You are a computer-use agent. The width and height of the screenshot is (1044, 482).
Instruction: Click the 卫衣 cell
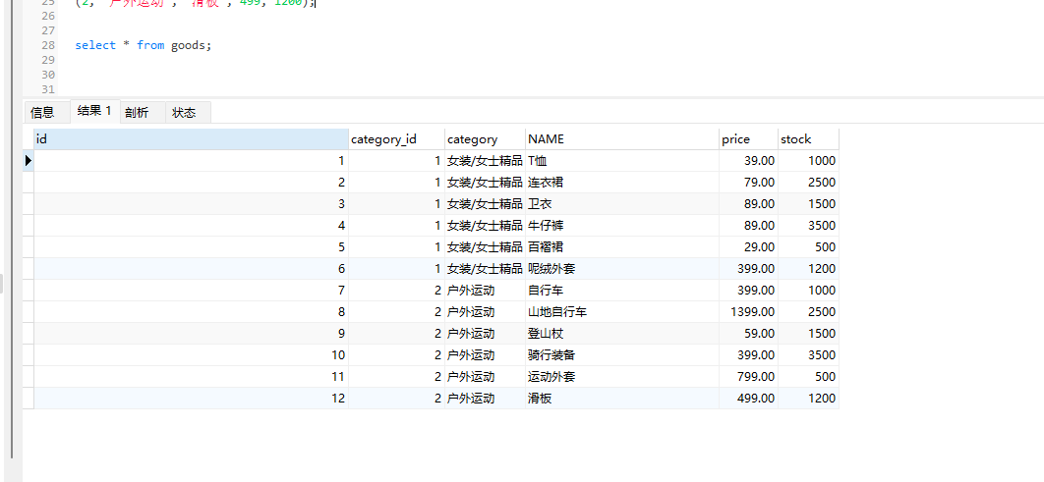pos(622,203)
